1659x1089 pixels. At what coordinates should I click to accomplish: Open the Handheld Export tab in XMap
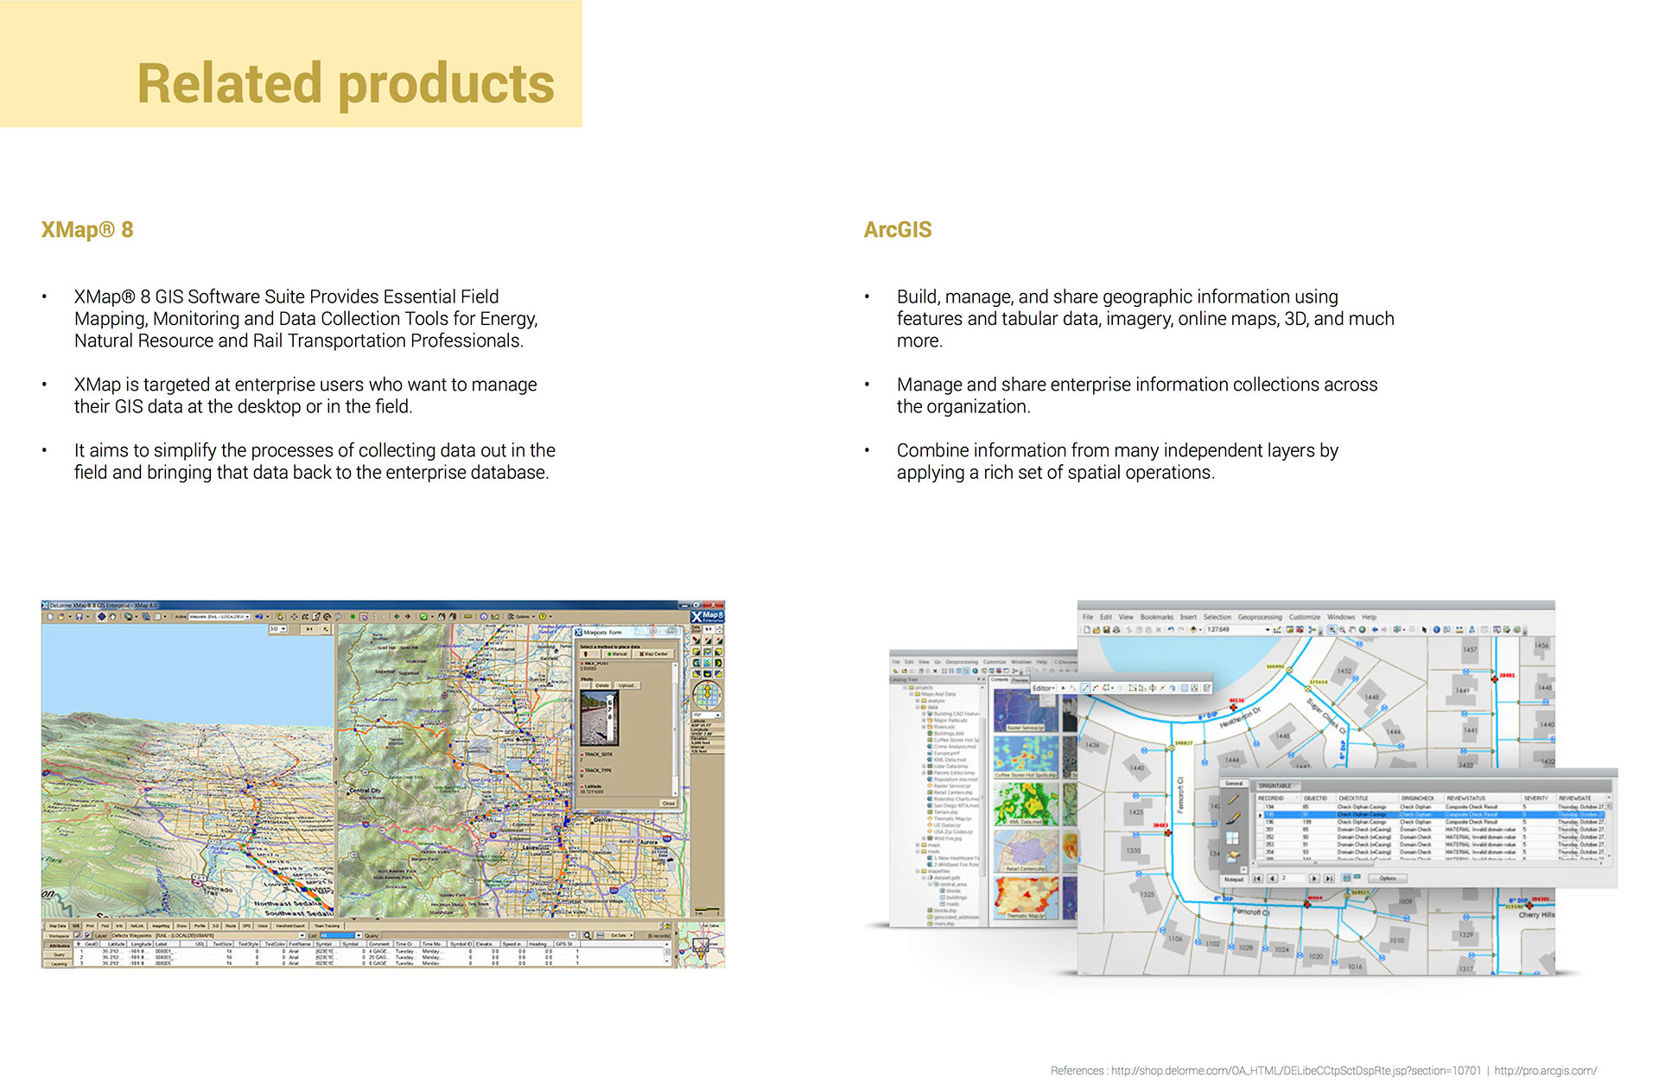(x=289, y=926)
